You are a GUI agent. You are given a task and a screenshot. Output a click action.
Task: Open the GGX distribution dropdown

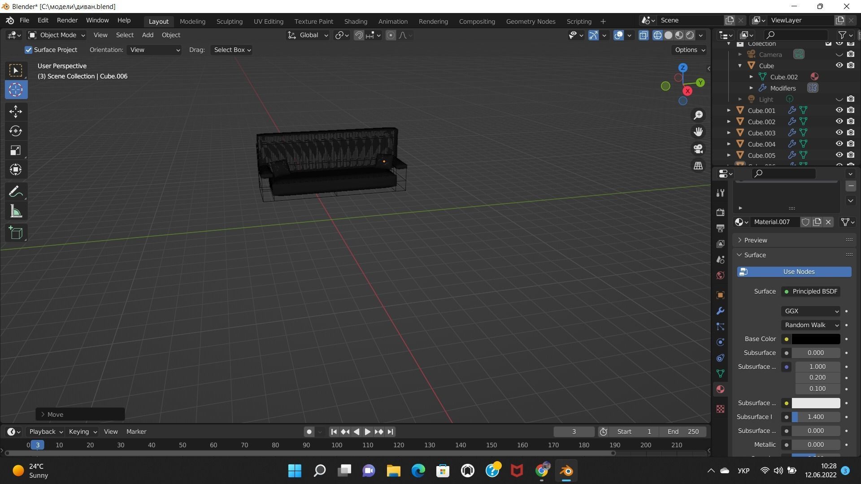coord(811,311)
